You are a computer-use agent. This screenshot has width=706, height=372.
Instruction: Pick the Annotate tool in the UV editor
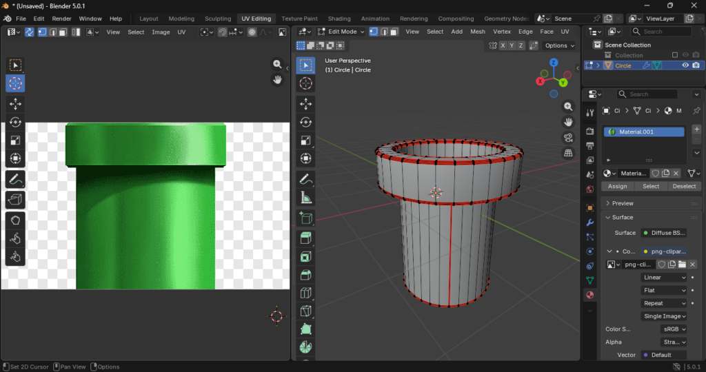15,179
